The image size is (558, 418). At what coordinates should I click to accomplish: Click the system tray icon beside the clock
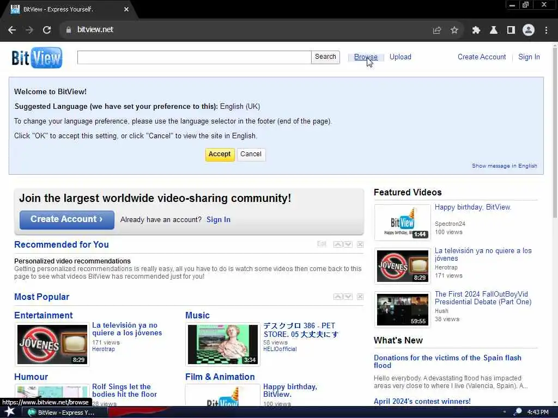click(x=518, y=411)
